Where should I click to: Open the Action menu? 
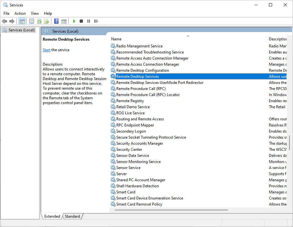20,13
